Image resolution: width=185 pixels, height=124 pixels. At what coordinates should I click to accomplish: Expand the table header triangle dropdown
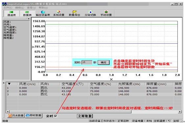[x=9, y=84]
